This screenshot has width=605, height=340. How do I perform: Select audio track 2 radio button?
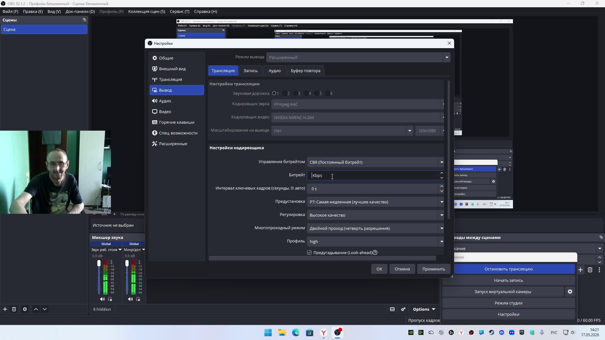(x=285, y=93)
